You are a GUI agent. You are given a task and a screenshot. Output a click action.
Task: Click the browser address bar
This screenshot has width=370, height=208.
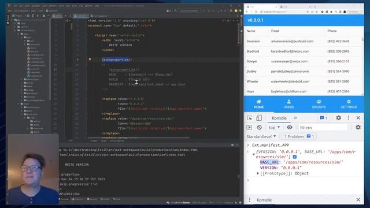point(283,12)
